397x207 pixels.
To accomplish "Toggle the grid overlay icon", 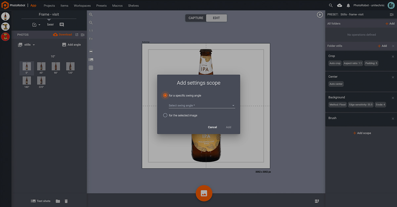I will (x=91, y=68).
